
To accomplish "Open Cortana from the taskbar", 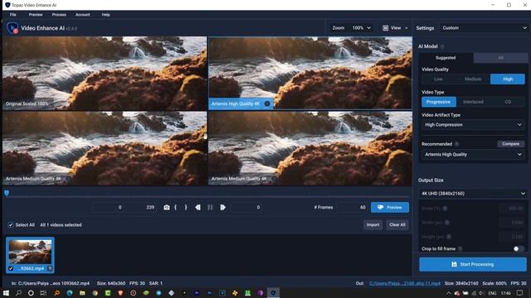I will 31,293.
